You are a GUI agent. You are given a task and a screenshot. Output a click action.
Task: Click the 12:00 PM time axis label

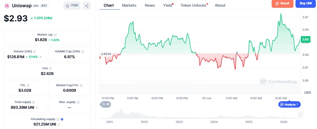click(x=108, y=98)
